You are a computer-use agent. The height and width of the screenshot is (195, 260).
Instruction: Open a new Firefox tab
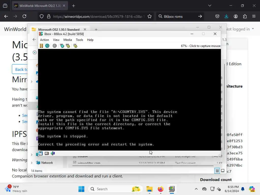click(x=73, y=6)
